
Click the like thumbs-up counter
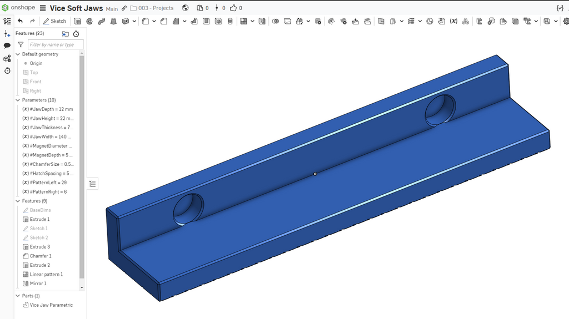tap(236, 8)
